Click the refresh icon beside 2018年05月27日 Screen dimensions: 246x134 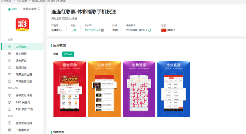[x=150, y=30]
